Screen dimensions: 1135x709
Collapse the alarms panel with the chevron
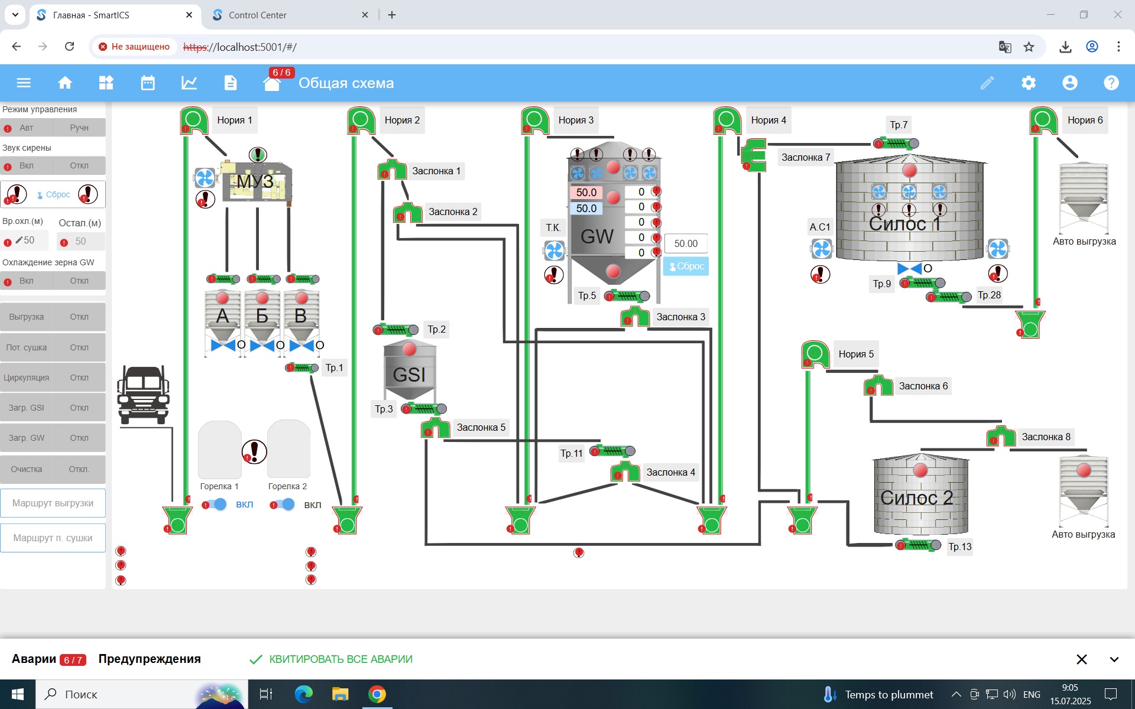[x=1114, y=659]
